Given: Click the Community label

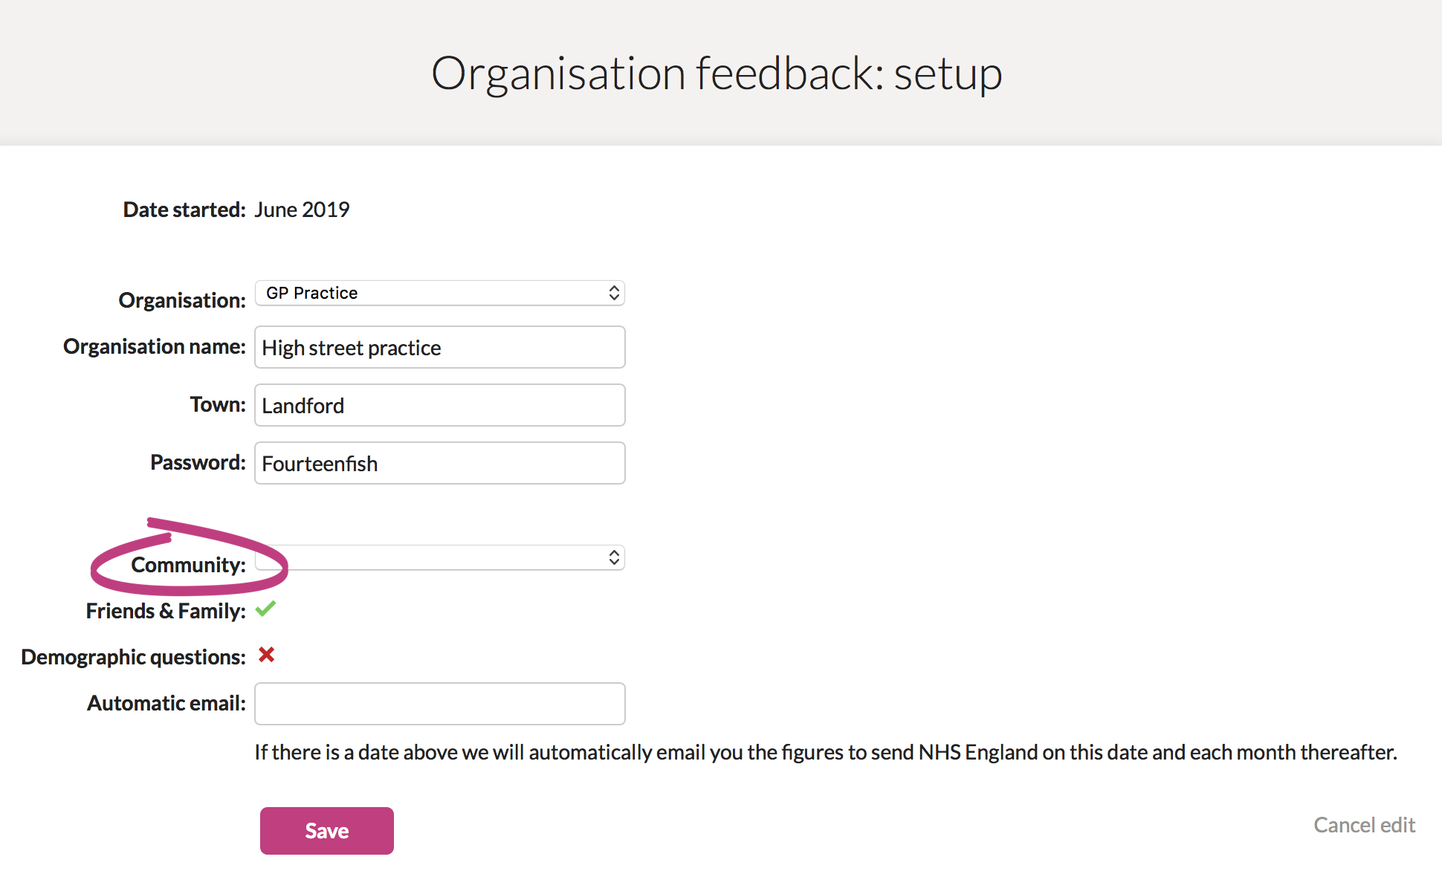Looking at the screenshot, I should point(188,565).
